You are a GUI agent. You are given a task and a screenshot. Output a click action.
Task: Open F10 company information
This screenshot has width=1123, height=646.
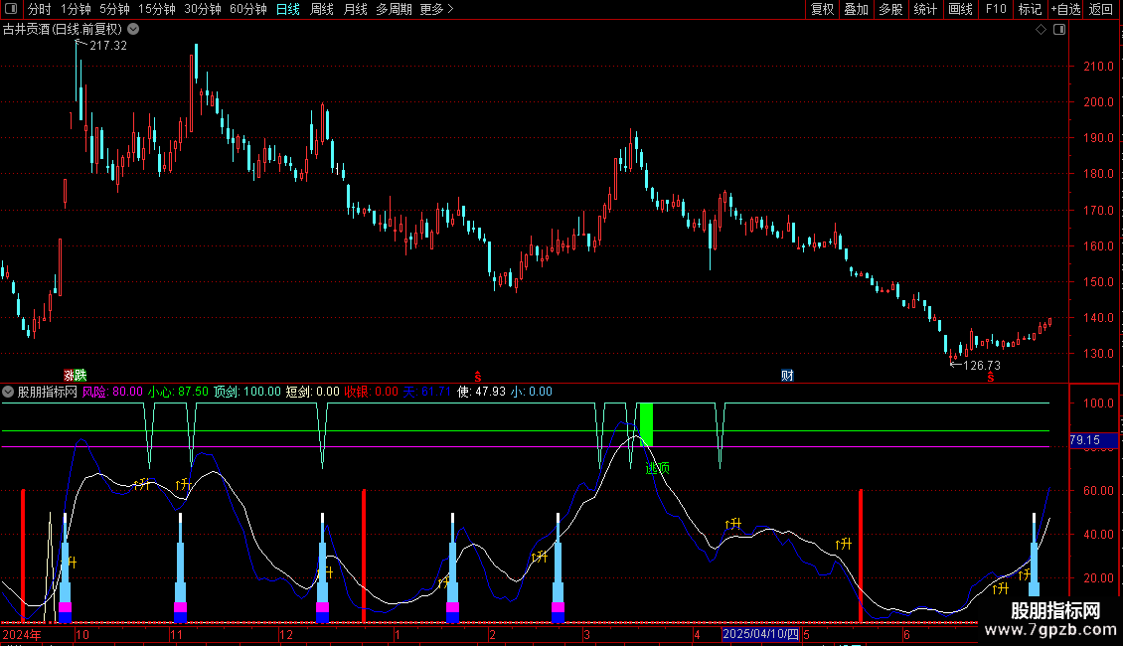pyautogui.click(x=996, y=9)
